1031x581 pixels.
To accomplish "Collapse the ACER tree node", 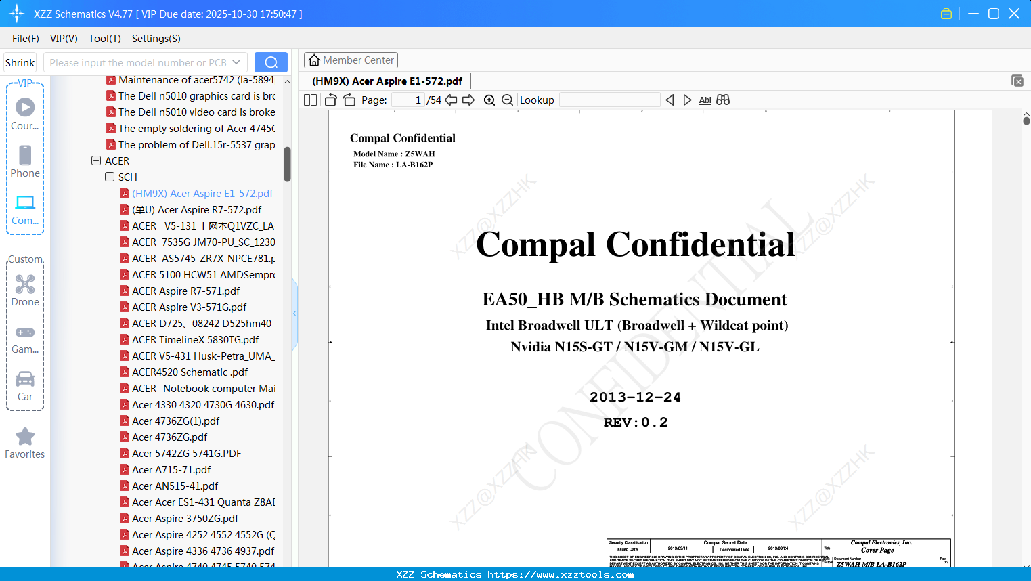I will click(x=96, y=160).
